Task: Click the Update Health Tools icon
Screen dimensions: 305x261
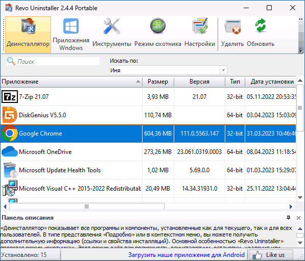Action: [x=10, y=170]
